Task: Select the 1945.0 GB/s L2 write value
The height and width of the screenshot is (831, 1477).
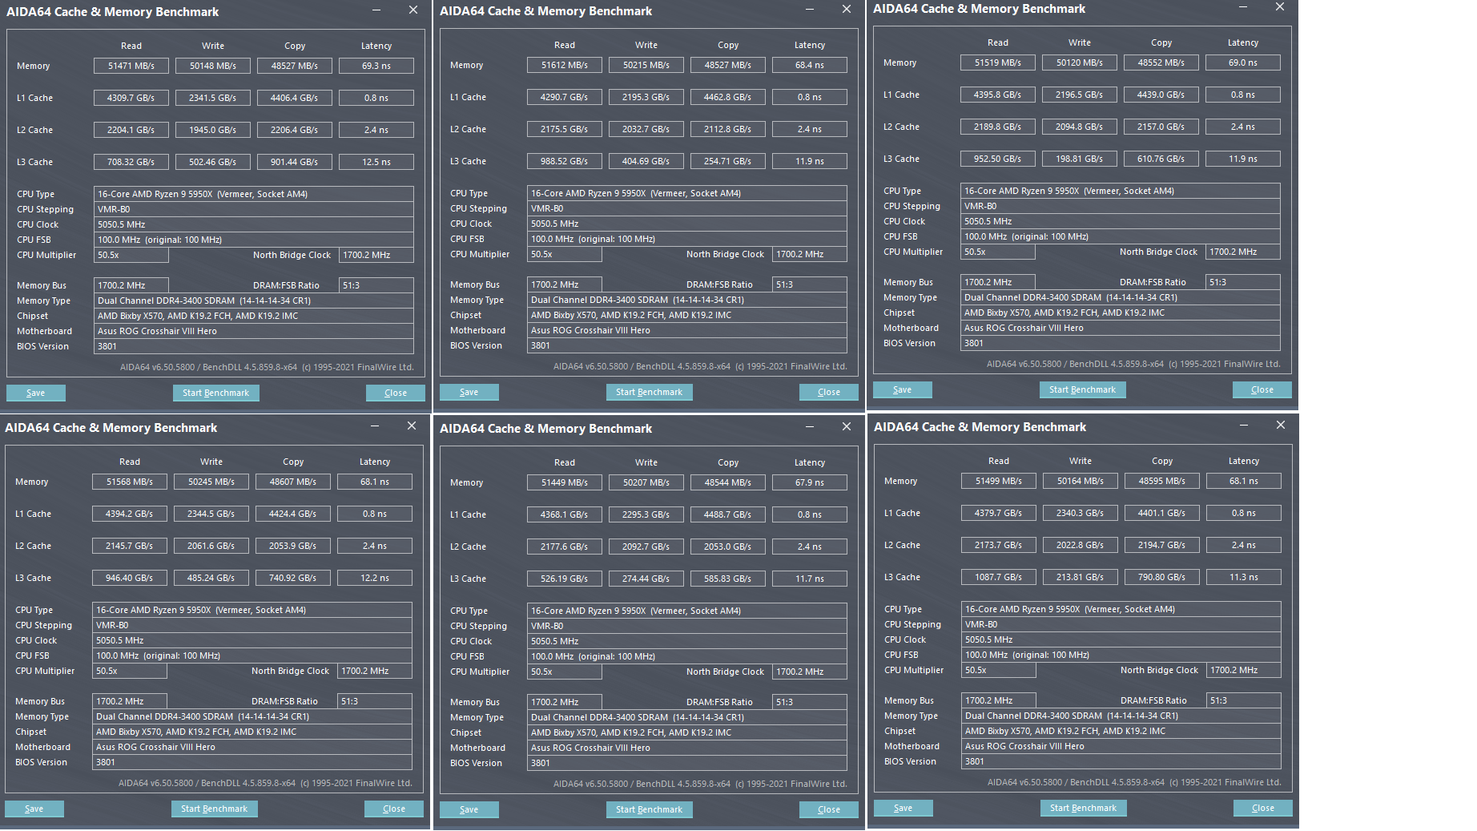Action: [x=213, y=130]
